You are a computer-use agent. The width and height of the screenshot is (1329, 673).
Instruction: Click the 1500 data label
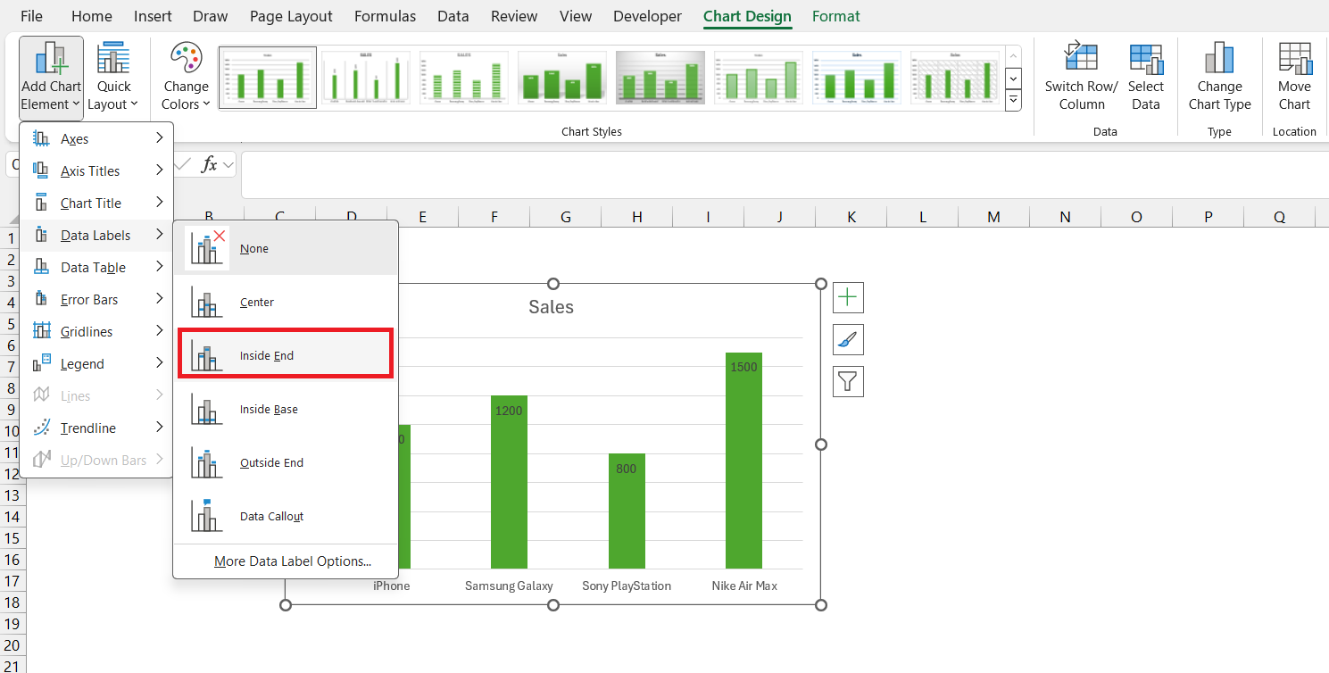tap(743, 367)
